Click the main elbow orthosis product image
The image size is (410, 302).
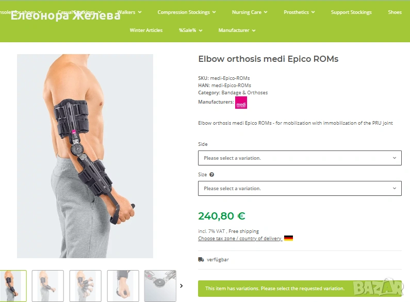click(85, 156)
